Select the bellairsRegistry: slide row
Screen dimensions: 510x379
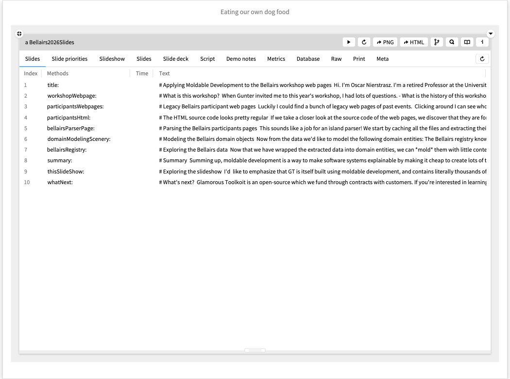coord(67,150)
